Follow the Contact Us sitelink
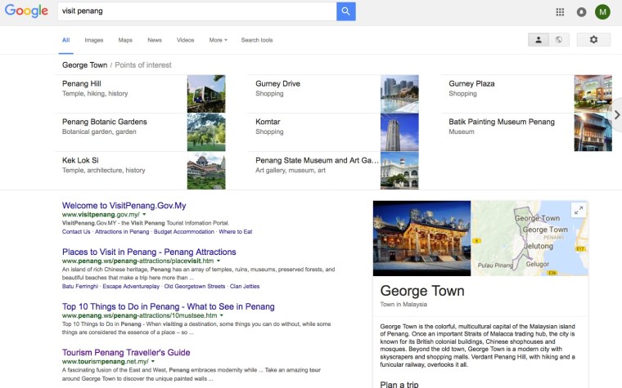 tap(76, 232)
